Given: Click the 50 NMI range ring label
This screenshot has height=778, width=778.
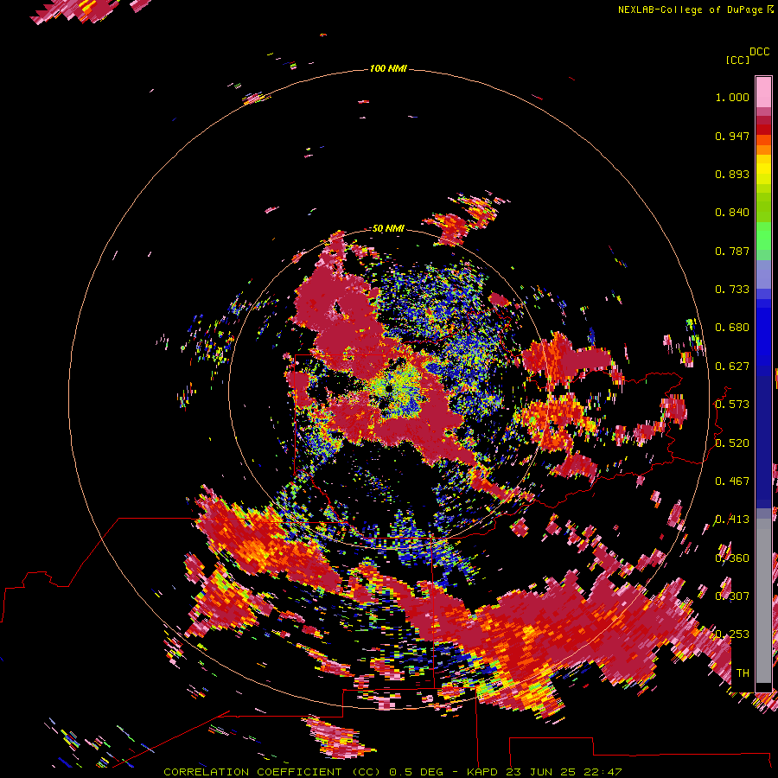Looking at the screenshot, I should pyautogui.click(x=388, y=228).
